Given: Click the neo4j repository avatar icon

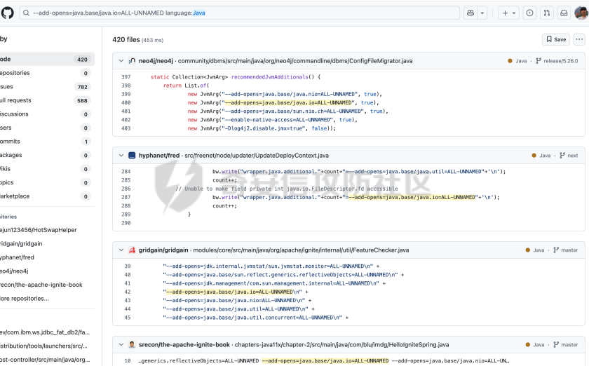Looking at the screenshot, I should [132, 61].
